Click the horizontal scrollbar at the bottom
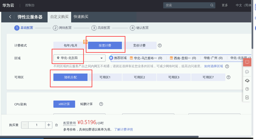Image resolution: width=256 pixels, height=139 pixels. pyautogui.click(x=99, y=137)
